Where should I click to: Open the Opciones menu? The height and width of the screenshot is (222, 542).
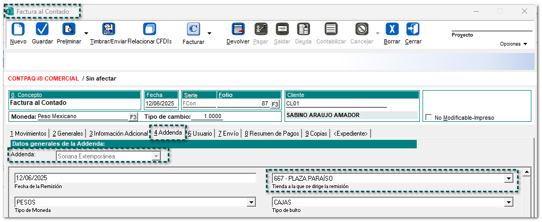click(513, 44)
